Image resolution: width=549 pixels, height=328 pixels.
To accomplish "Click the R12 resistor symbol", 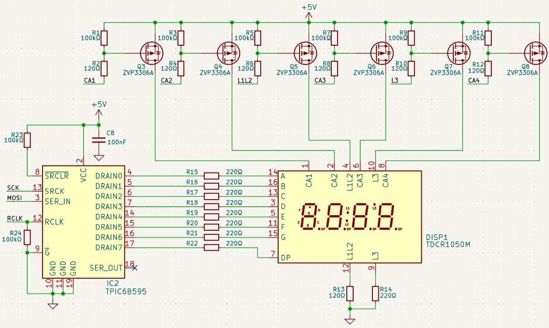I will click(x=489, y=69).
